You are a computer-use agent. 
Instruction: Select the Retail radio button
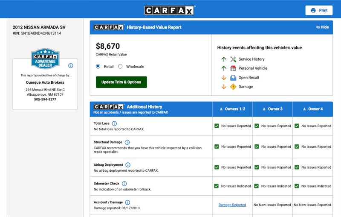[x=98, y=67]
